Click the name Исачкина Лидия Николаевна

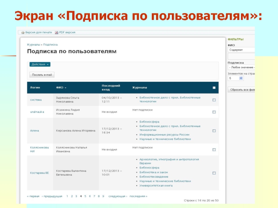[68, 112]
